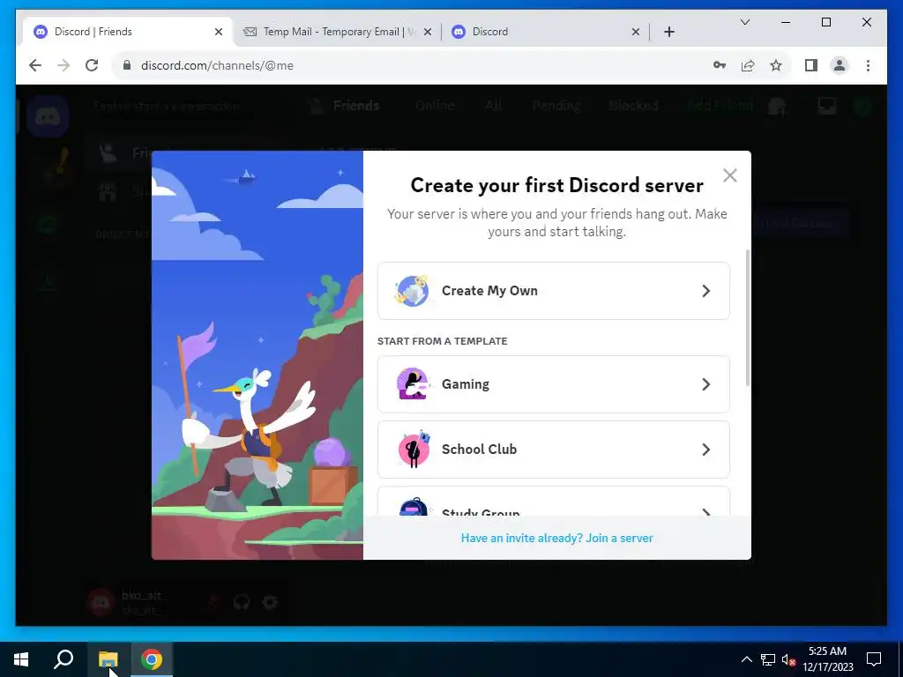Close the third Discord tab

(635, 32)
